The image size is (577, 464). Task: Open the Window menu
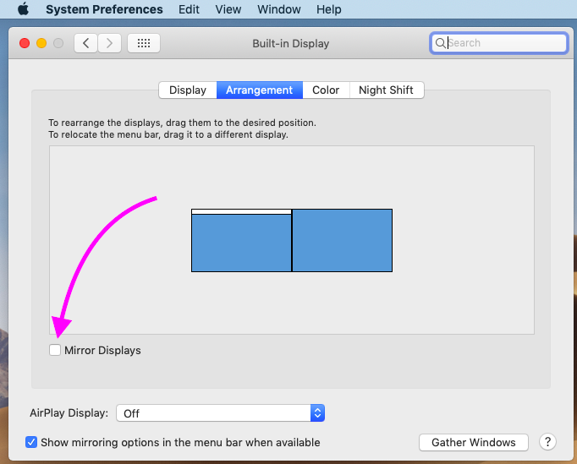pyautogui.click(x=279, y=9)
